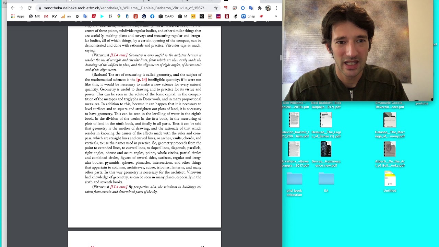
Task: Open Chrome's three-dot menu
Action: 276,8
